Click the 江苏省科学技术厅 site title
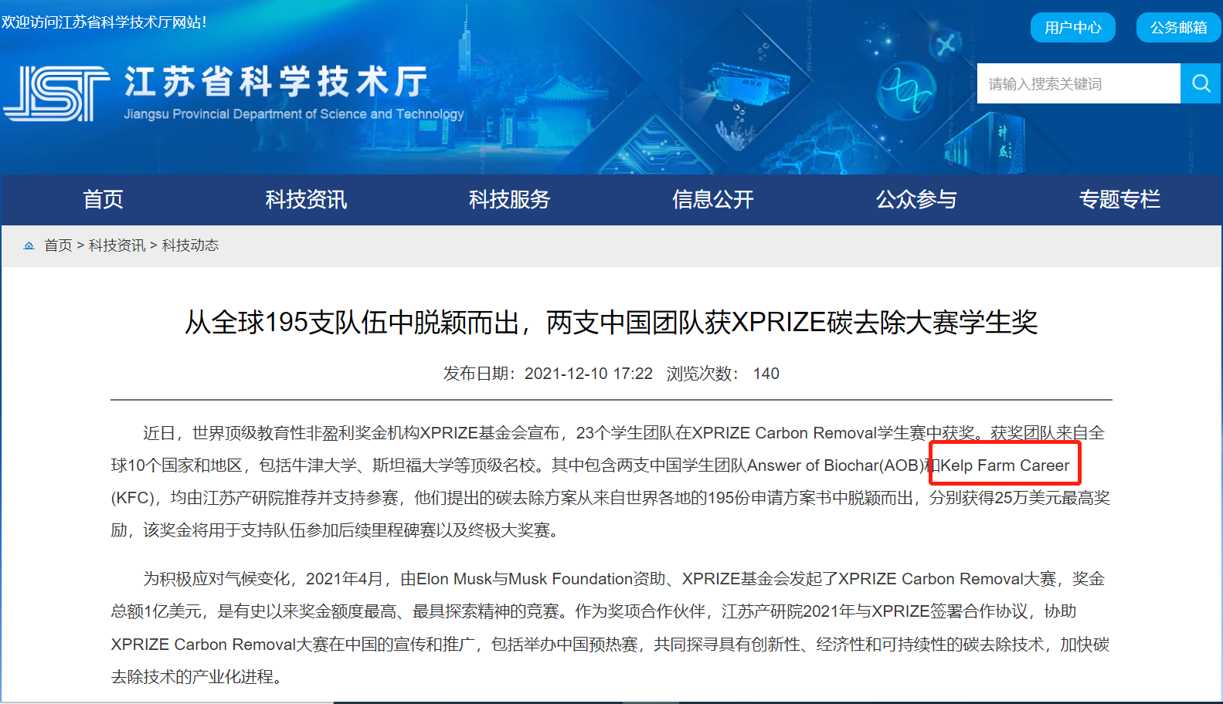This screenshot has height=704, width=1223. (277, 82)
